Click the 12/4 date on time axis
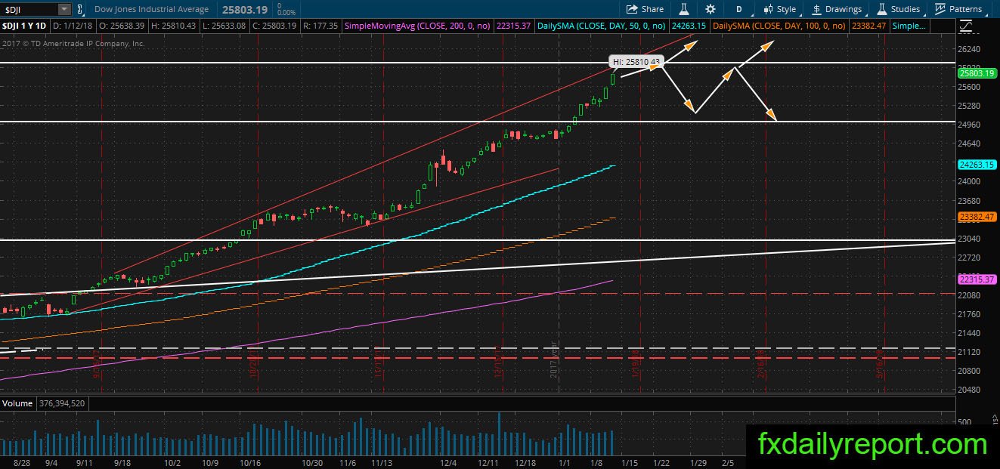The height and width of the screenshot is (469, 1000). [449, 462]
